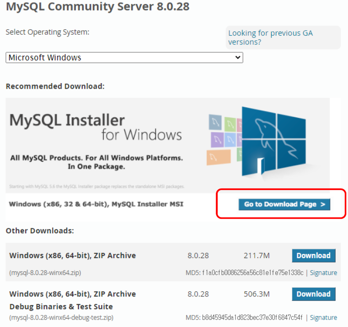Click the 'Recommended Download:' label
Screen dimensions: 348x327
tap(55, 86)
